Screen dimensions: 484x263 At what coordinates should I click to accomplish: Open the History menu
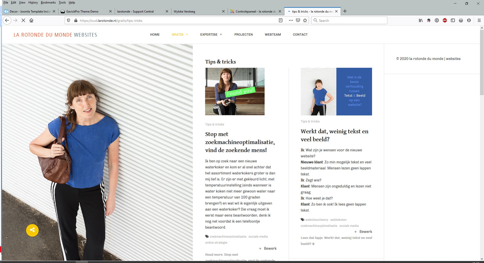(x=33, y=3)
